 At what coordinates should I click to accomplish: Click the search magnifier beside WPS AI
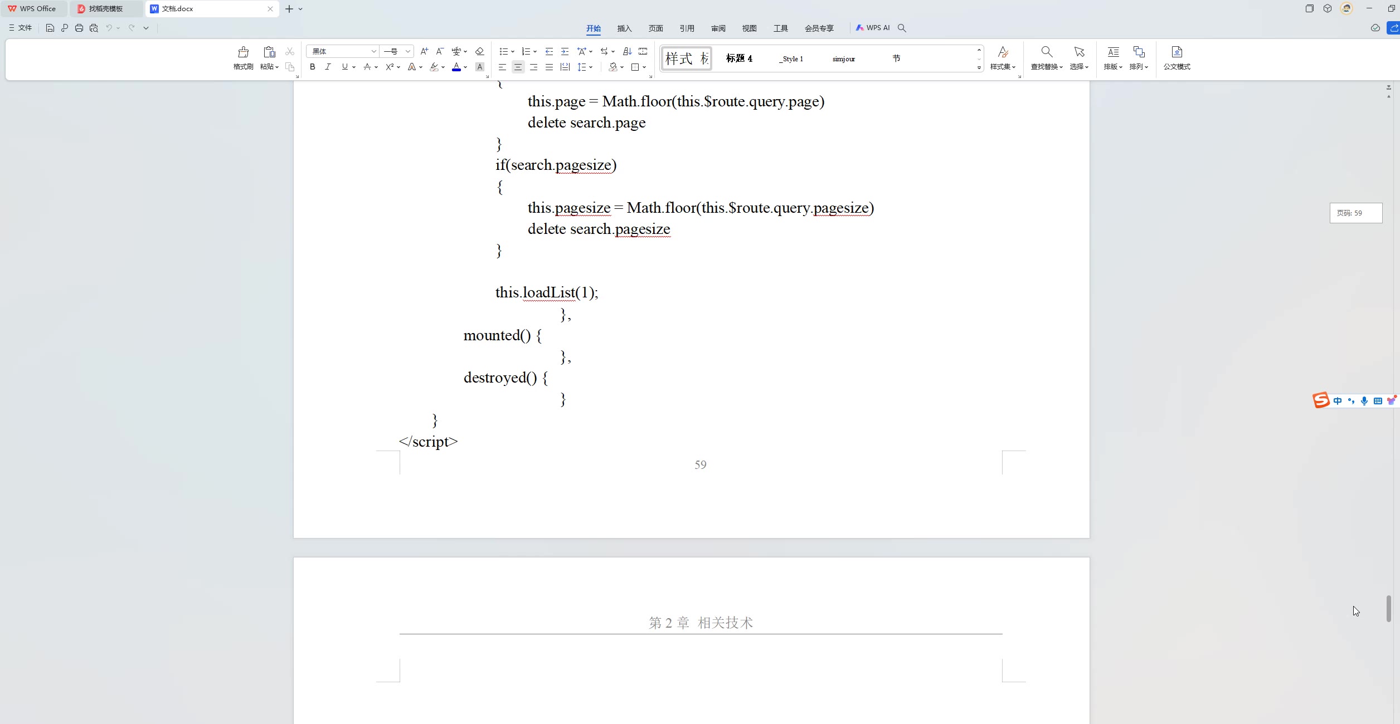(x=902, y=28)
